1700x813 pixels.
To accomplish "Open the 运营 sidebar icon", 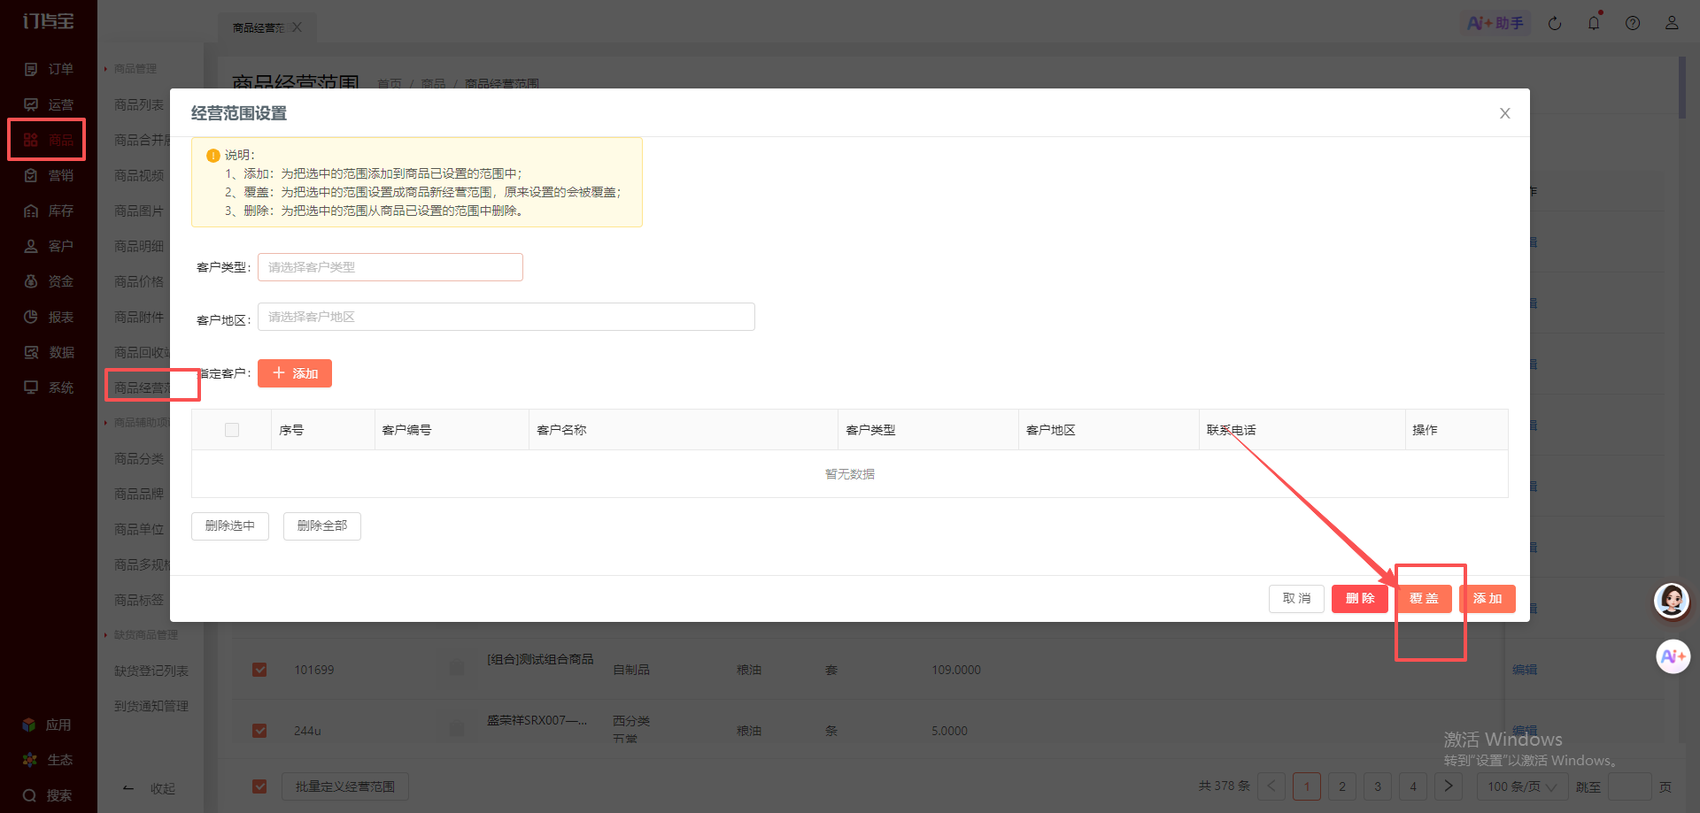I will pos(31,104).
